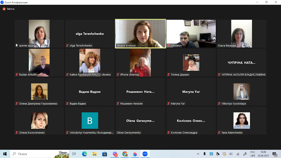The image size is (281, 158).
Task: Click the Поиск search box in the taskbar
Action: coord(33,154)
